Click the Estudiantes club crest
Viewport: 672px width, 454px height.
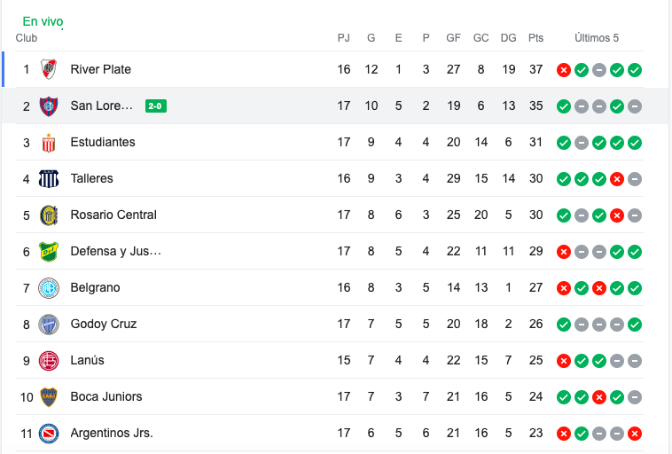coord(49,143)
